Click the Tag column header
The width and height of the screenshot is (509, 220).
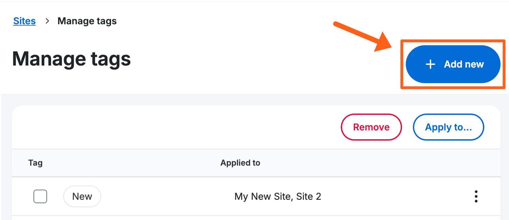[x=36, y=163]
